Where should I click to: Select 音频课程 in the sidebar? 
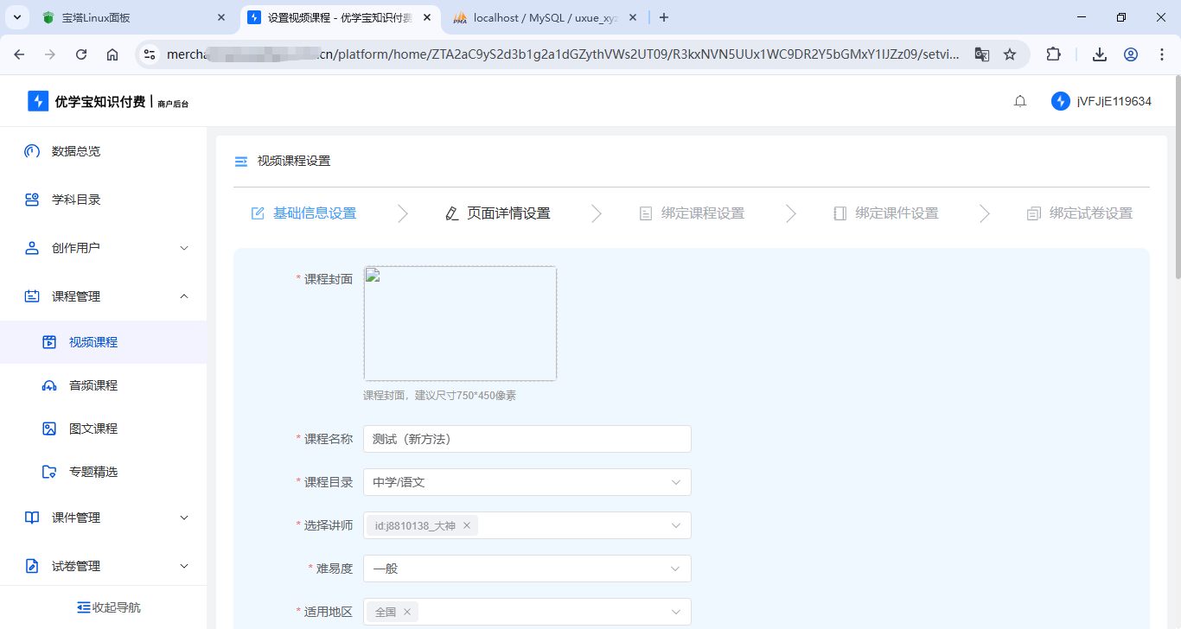click(x=93, y=385)
